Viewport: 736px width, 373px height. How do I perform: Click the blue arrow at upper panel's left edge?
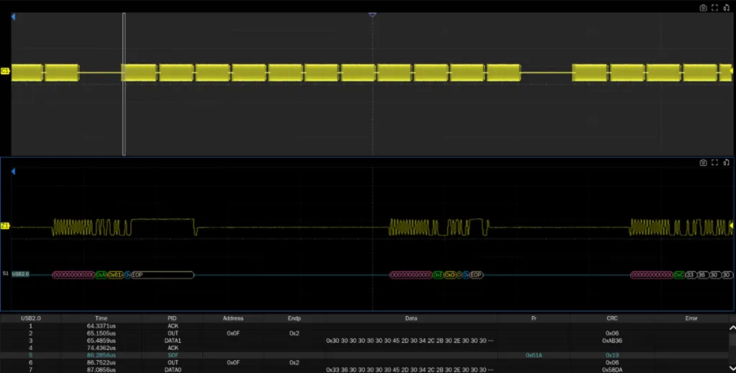[x=13, y=17]
